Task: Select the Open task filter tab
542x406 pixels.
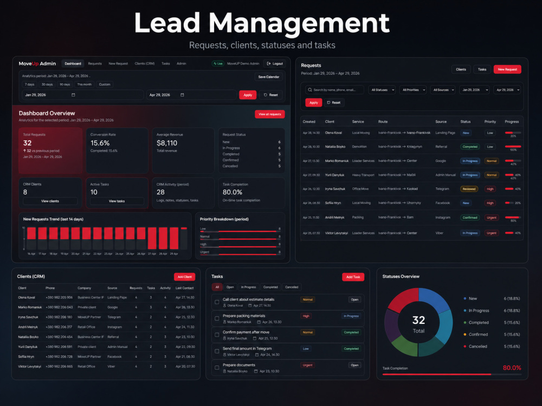Action: point(230,287)
